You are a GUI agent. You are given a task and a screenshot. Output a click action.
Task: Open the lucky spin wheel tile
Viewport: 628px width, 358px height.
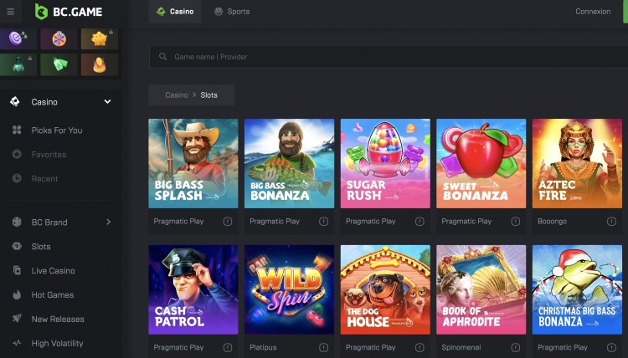59,38
